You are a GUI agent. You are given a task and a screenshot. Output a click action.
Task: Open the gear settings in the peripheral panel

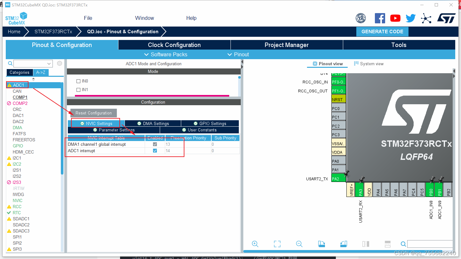pos(60,63)
